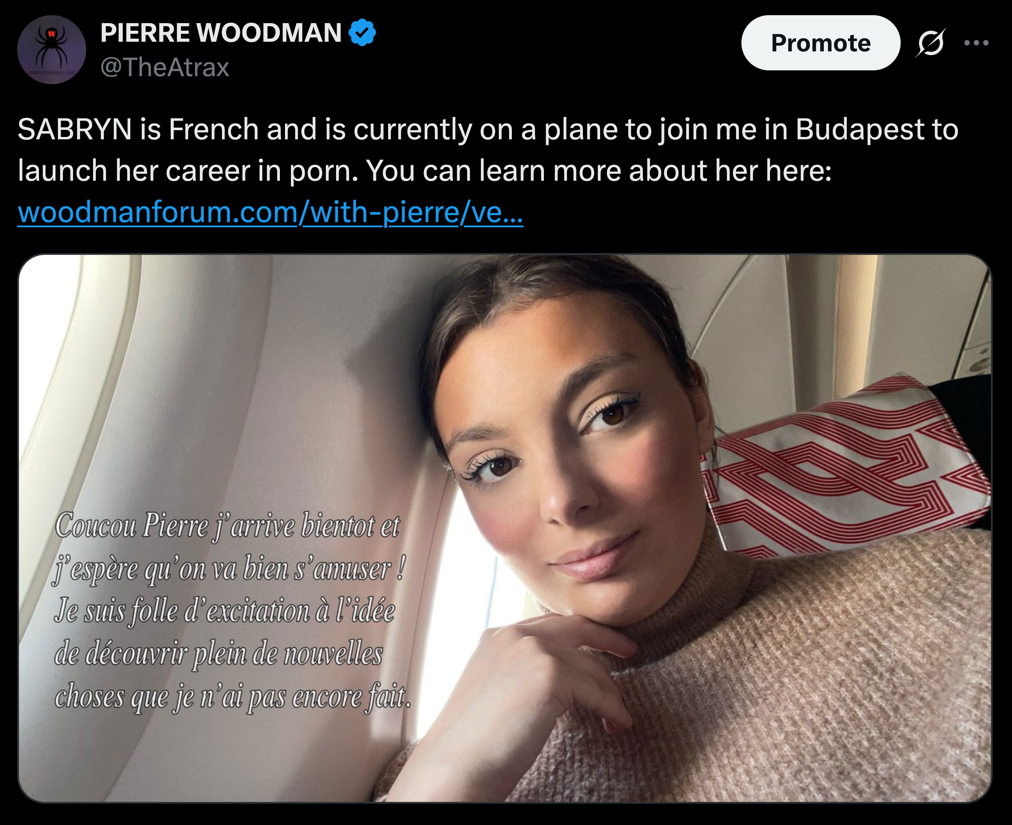This screenshot has width=1012, height=825.
Task: Click the blue verified checkmark badge
Action: coord(362,32)
